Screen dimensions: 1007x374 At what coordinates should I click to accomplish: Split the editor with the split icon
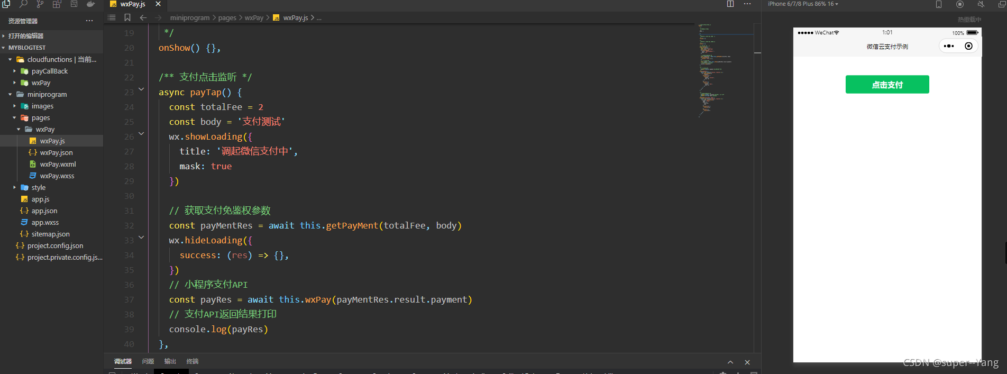[x=730, y=4]
